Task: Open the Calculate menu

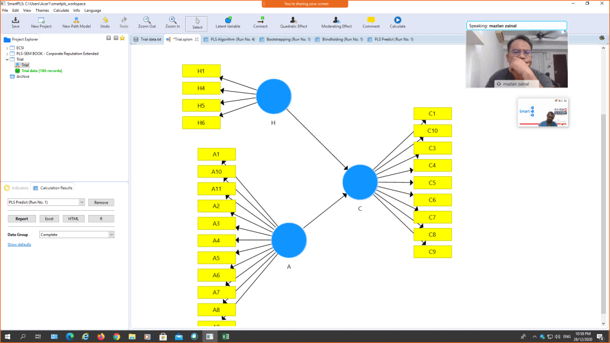Action: point(61,10)
